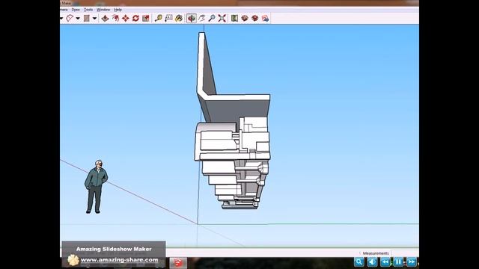Open the 3D Warehouse get models icon
The height and width of the screenshot is (269, 479).
coord(245,18)
